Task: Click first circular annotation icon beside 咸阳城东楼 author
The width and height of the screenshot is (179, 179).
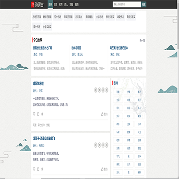Action: coord(95,90)
